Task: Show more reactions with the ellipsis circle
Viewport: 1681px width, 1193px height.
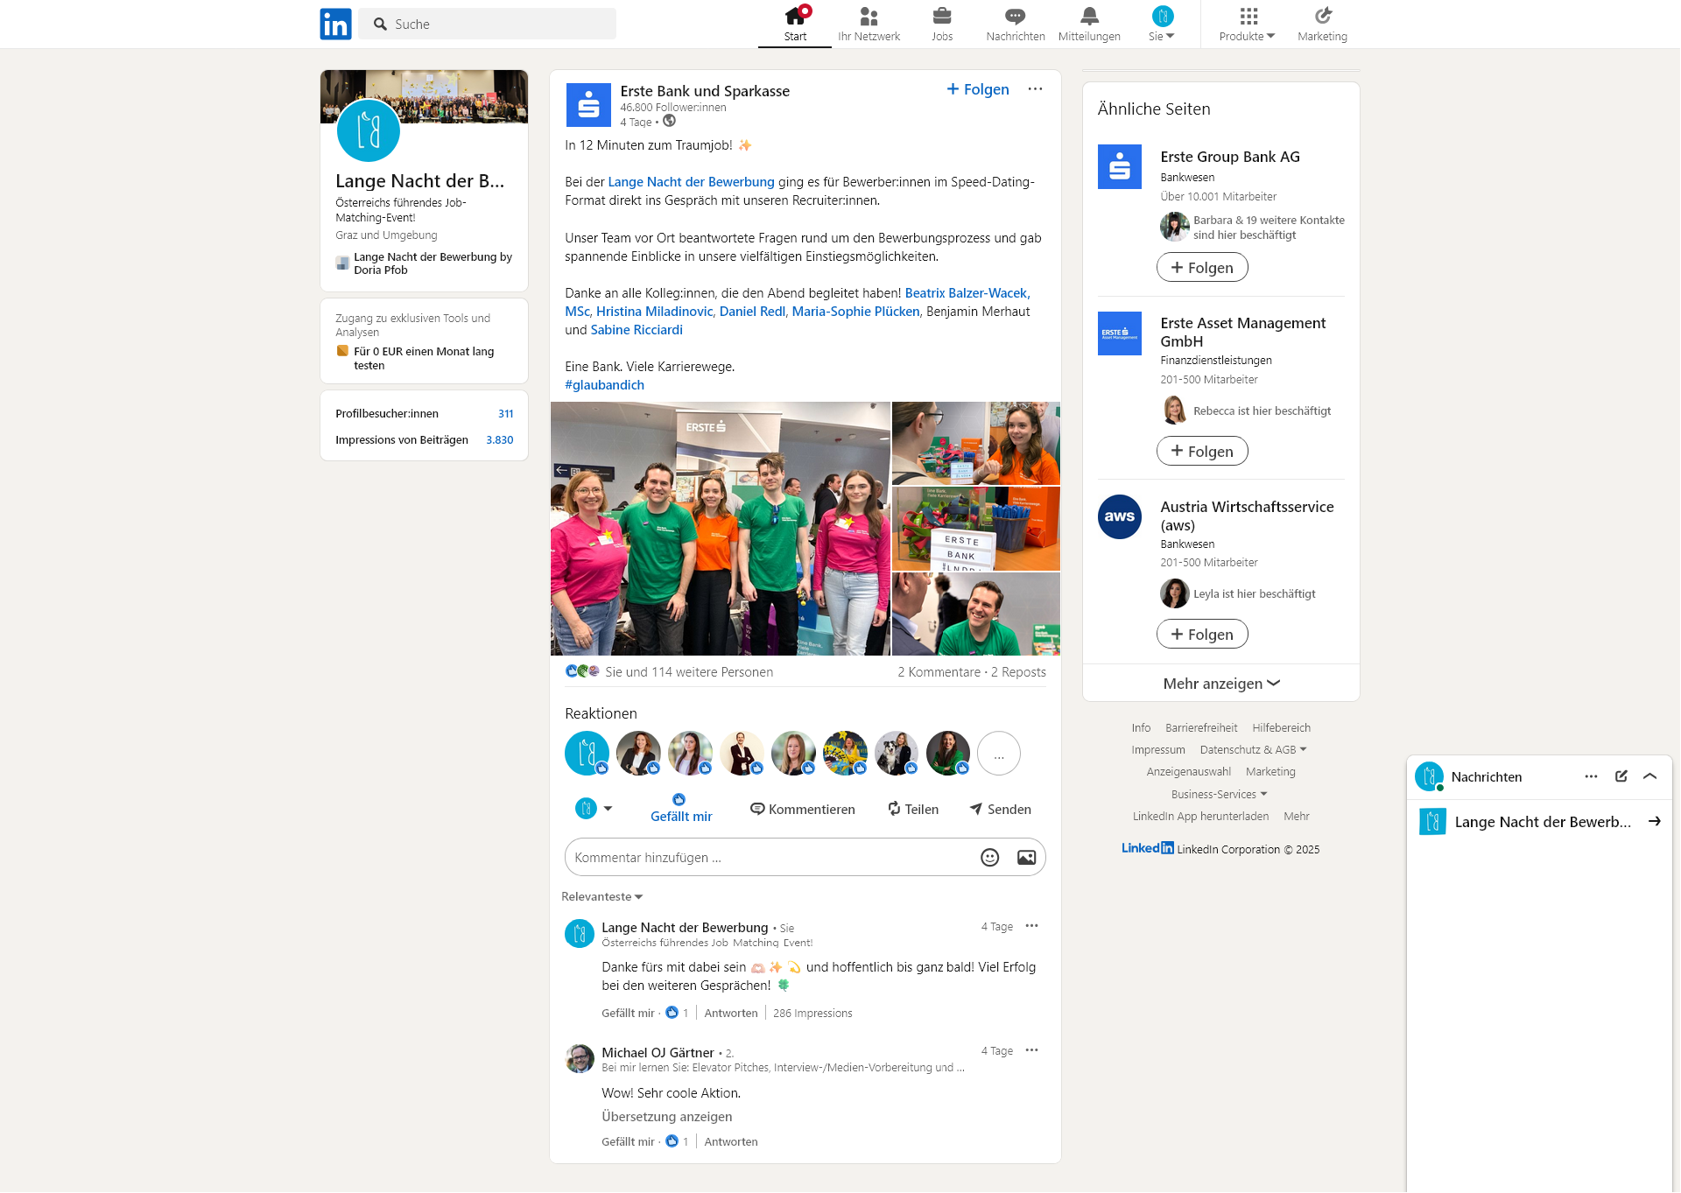Action: click(999, 754)
